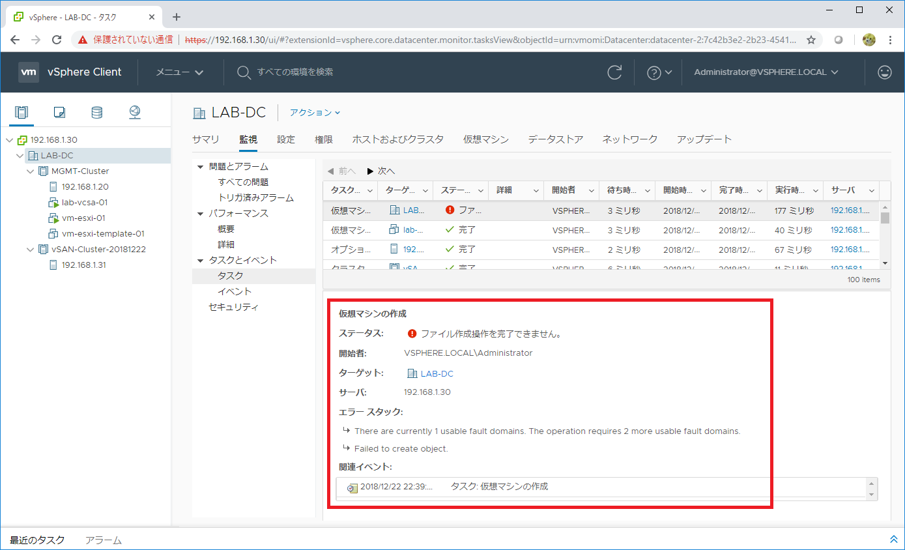
Task: Click the Chrome profile avatar
Action: click(869, 40)
